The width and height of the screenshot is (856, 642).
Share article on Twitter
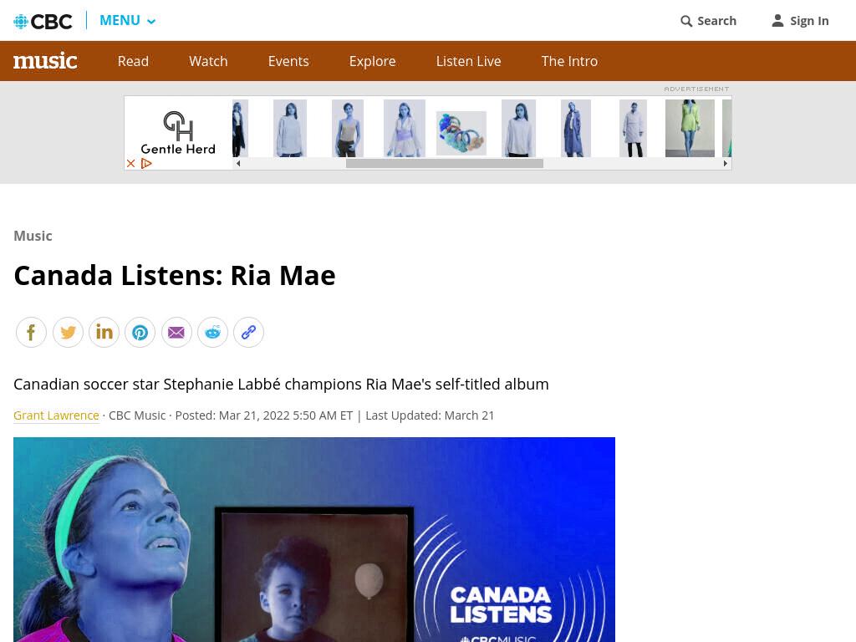(68, 332)
